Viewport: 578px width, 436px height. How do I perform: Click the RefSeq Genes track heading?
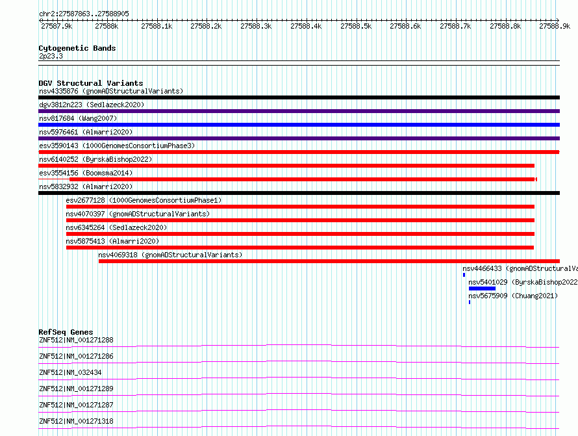(66, 332)
